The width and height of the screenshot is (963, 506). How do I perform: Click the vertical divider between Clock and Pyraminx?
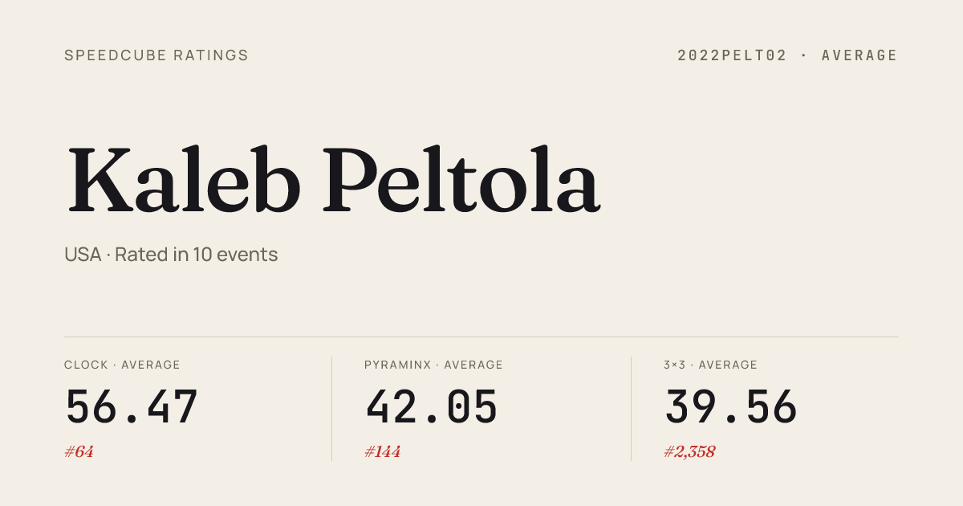pos(331,409)
